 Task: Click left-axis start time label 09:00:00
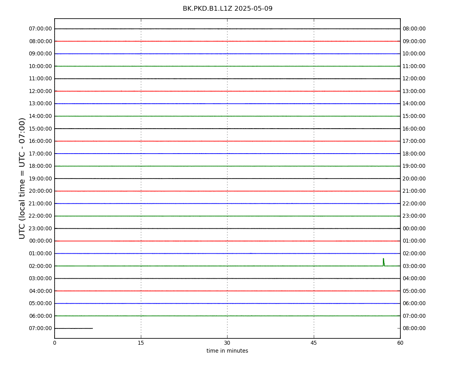click(41, 54)
